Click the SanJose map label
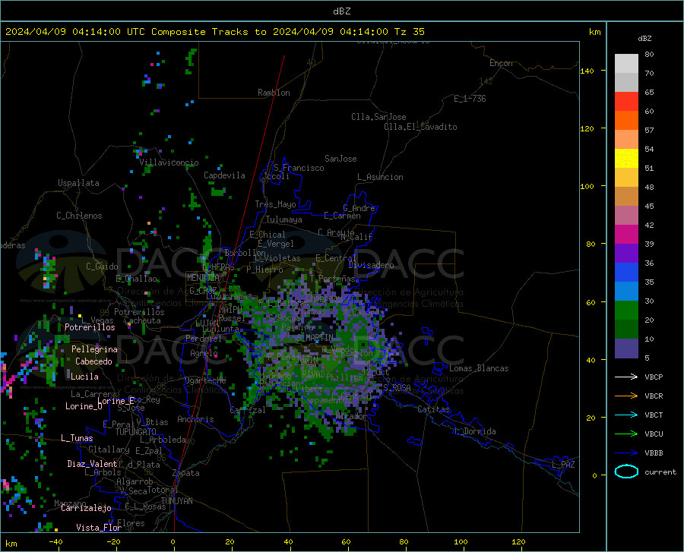The width and height of the screenshot is (684, 552). [340, 159]
